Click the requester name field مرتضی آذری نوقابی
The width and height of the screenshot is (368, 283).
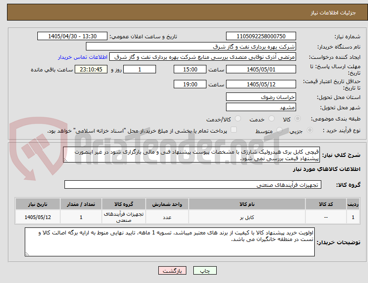tap(203, 57)
